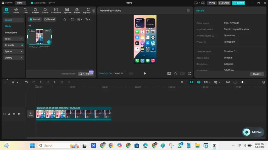Click the delete-right trim icon

tap(55, 82)
